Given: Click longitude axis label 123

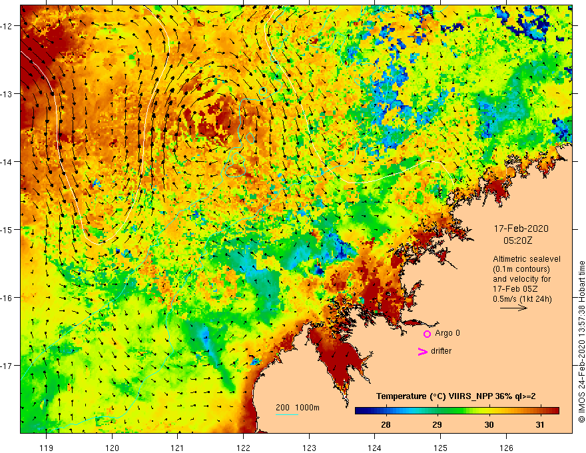Looking at the screenshot, I should (309, 448).
